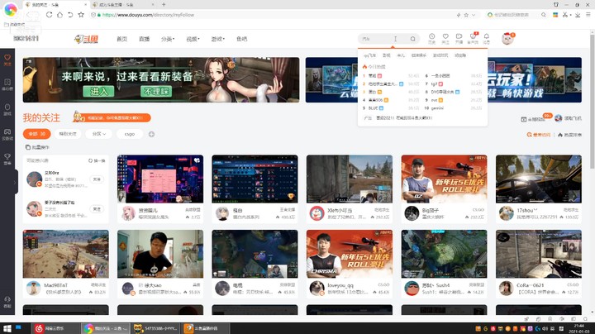Select the 特别关注 filter tab
Screen dimensions: 595x334
[68, 134]
